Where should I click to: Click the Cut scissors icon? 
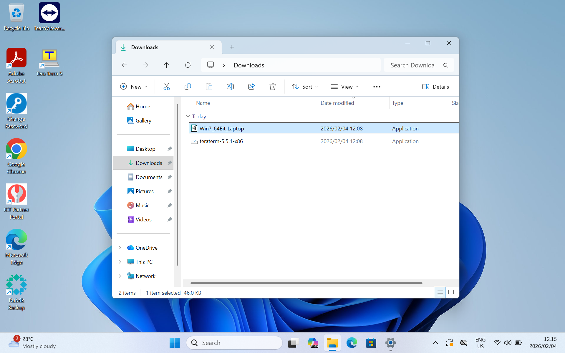click(x=166, y=87)
